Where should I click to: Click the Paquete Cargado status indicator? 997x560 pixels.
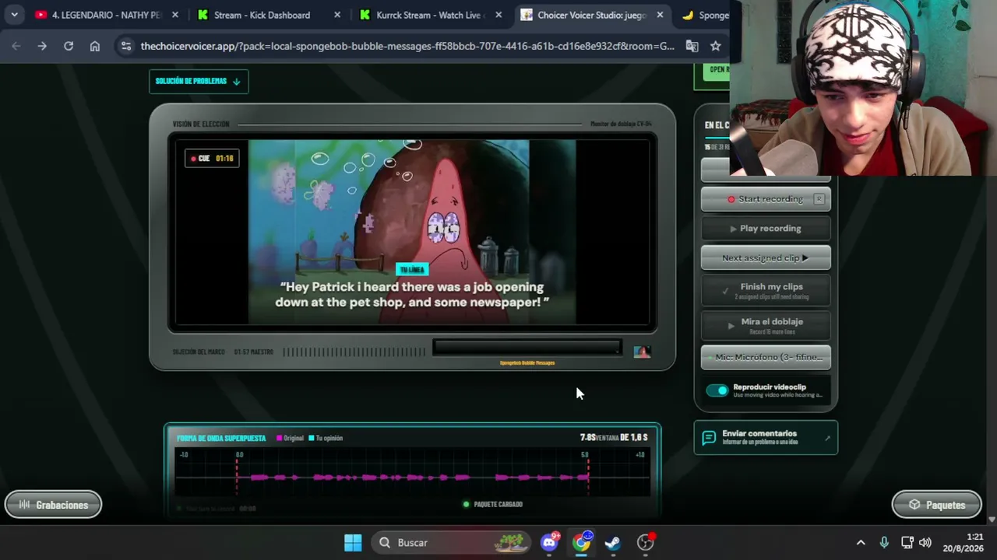(x=493, y=504)
